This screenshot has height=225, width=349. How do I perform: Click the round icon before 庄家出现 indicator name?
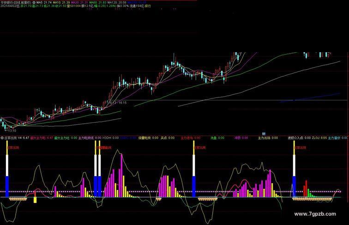2,138
